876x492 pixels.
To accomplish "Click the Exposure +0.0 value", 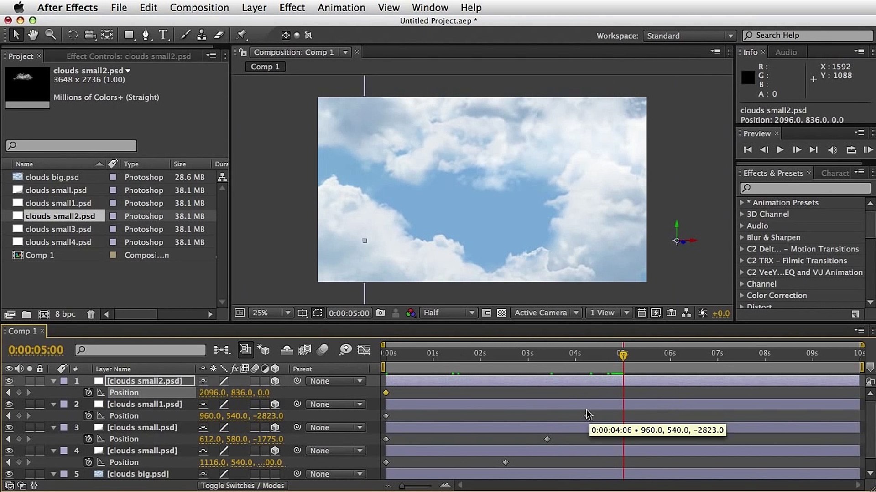I will 721,313.
